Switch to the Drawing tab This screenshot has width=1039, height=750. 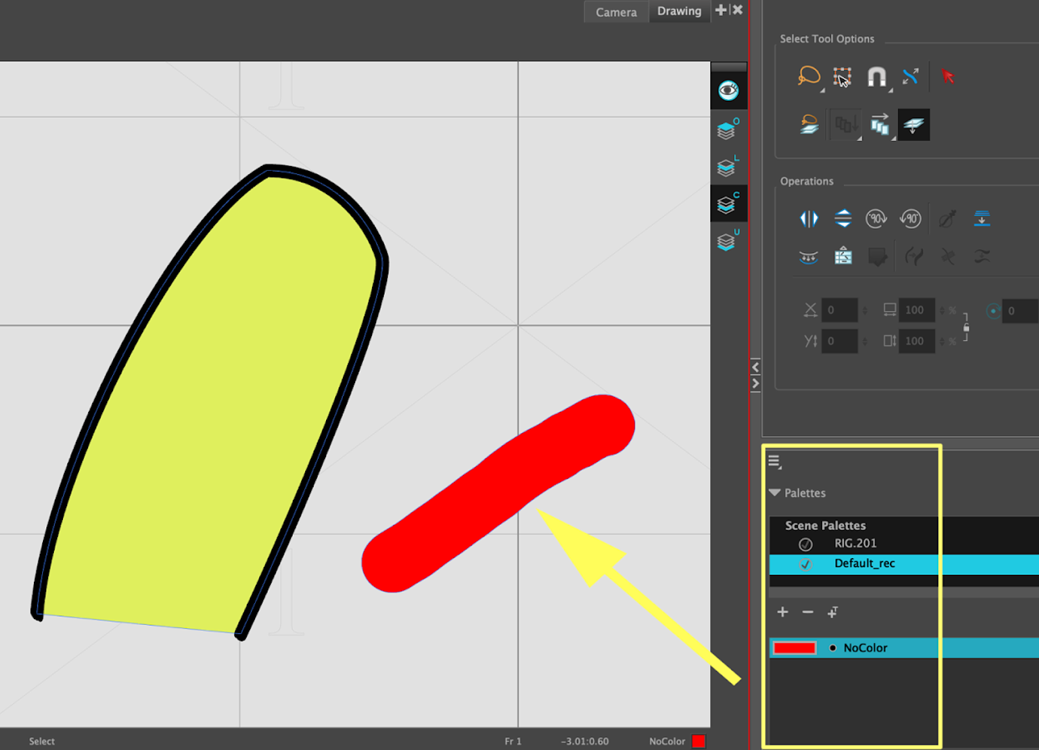click(x=679, y=12)
